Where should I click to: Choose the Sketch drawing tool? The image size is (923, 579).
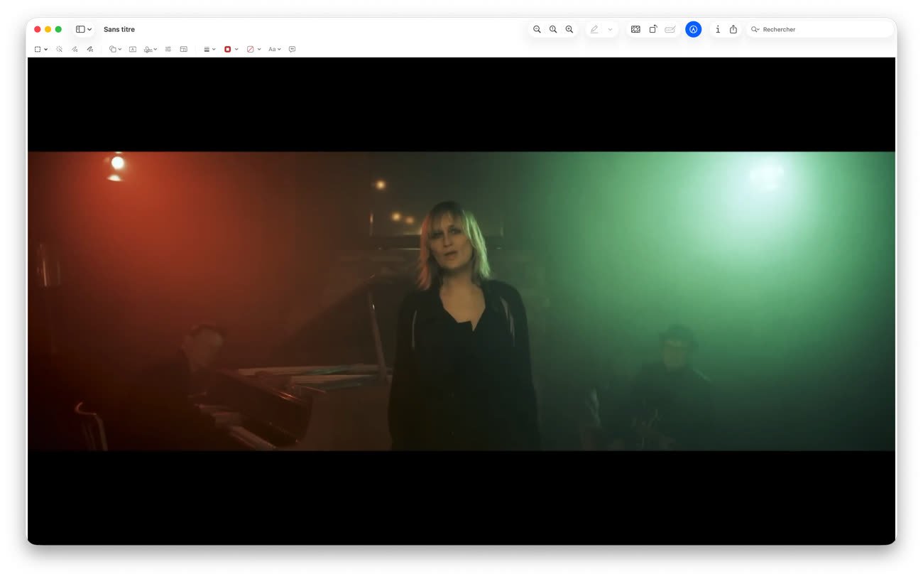coord(75,49)
